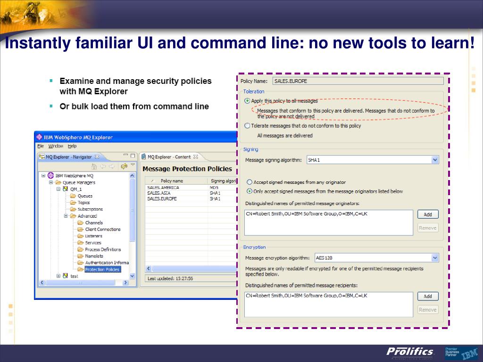The image size is (483, 362).
Task: Click the MQ Explorer - Content tab icon
Action: [x=143, y=156]
